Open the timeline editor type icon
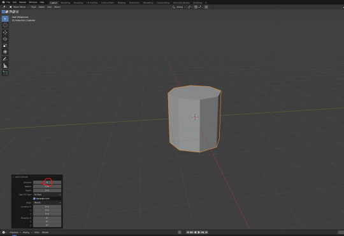 [4, 232]
